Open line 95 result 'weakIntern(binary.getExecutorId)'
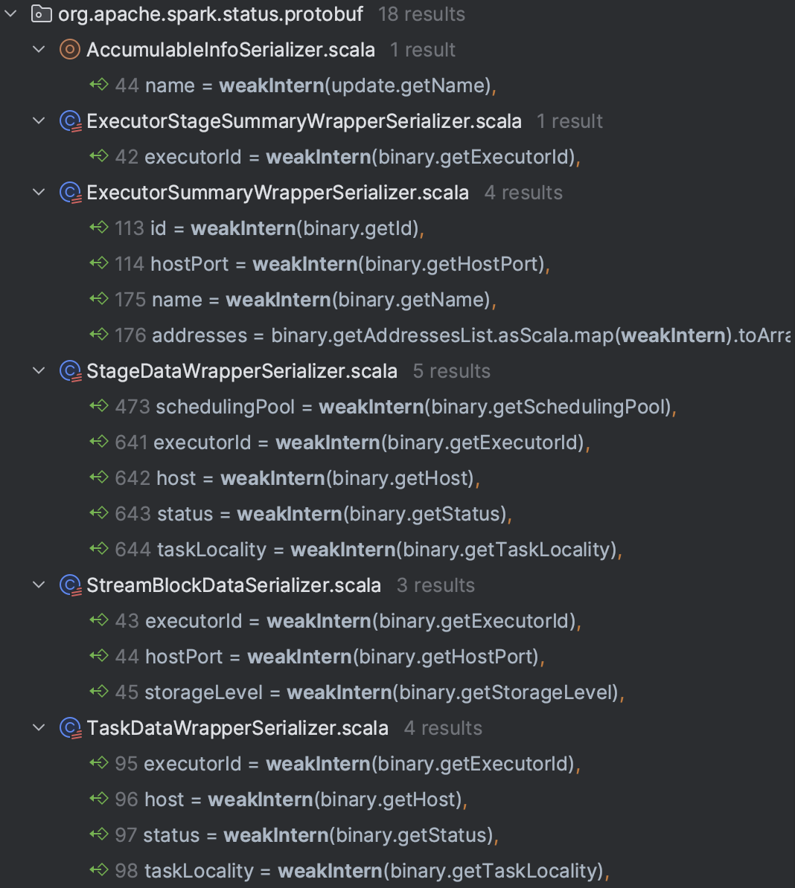This screenshot has height=888, width=795. coord(363,763)
